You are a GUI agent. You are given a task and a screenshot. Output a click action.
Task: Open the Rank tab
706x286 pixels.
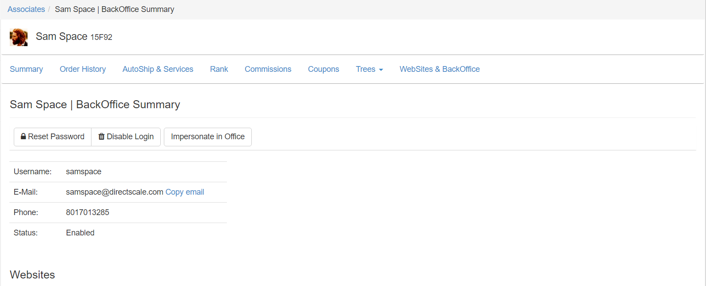coord(219,69)
